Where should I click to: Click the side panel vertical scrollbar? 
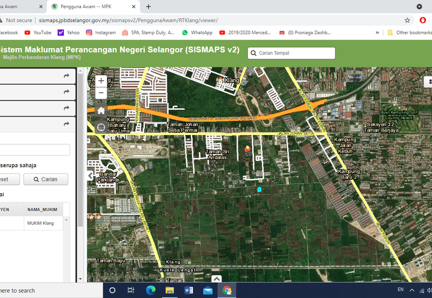click(80, 162)
